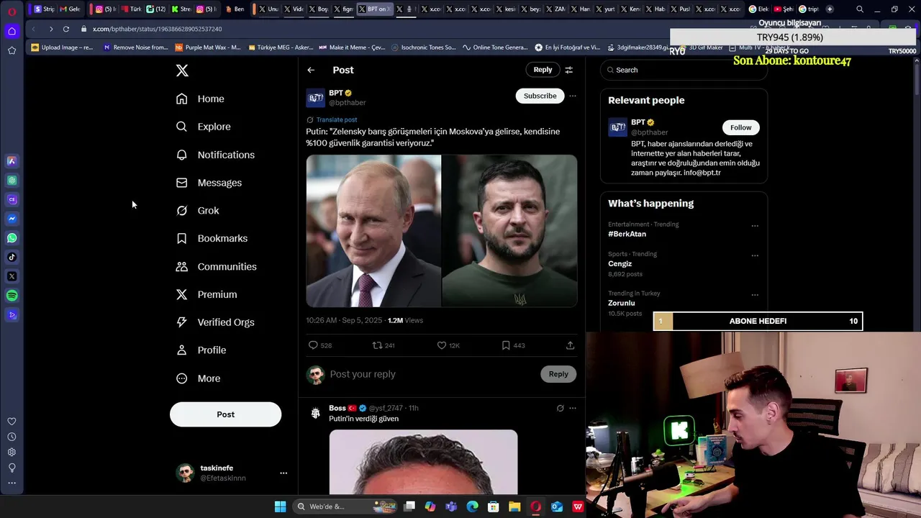This screenshot has width=921, height=518.
Task: Reload the page in browser toolbar
Action: (65, 29)
